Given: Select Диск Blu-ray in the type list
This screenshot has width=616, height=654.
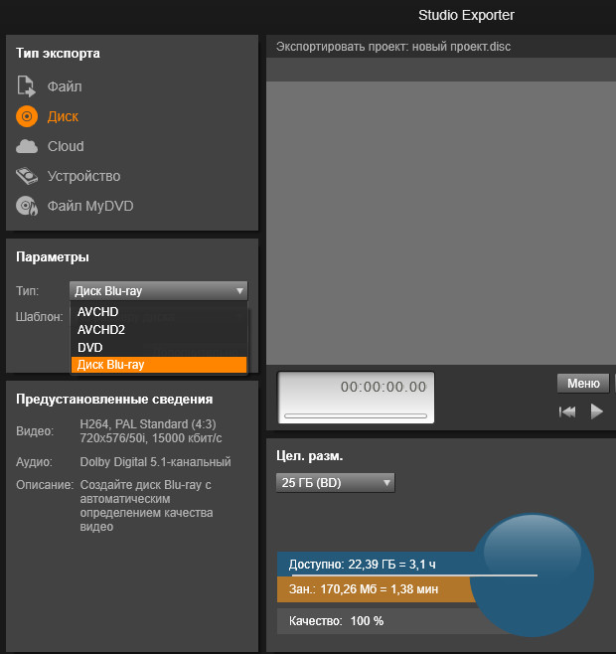Looking at the screenshot, I should tap(159, 365).
